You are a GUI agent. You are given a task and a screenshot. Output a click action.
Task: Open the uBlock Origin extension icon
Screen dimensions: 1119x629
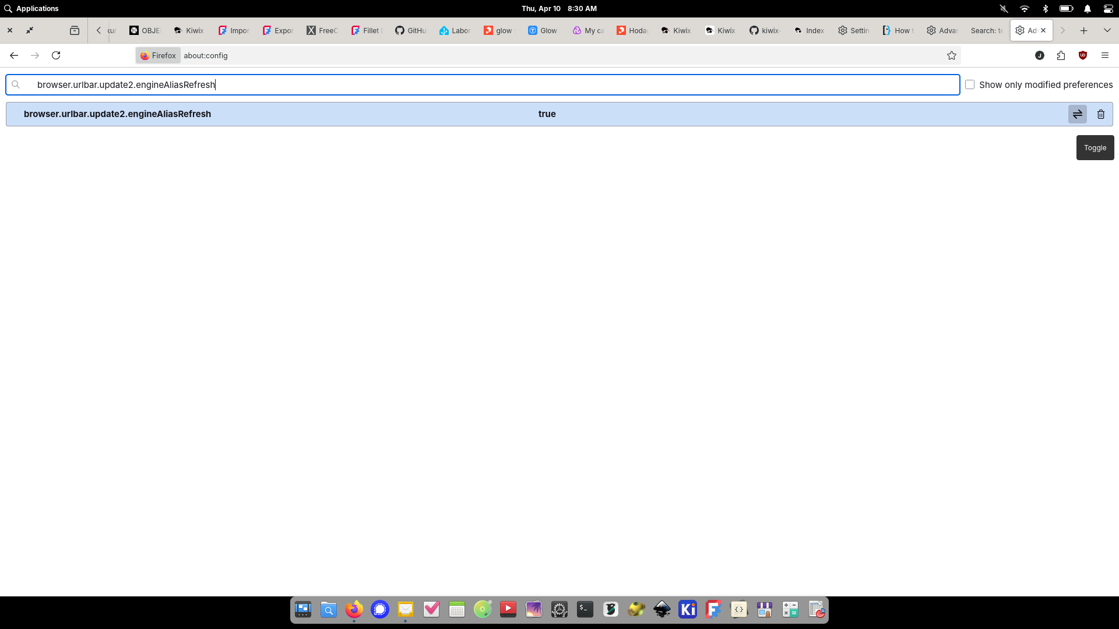click(x=1082, y=55)
